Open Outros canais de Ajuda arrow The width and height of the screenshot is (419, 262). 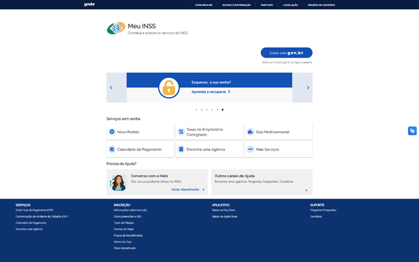(306, 190)
